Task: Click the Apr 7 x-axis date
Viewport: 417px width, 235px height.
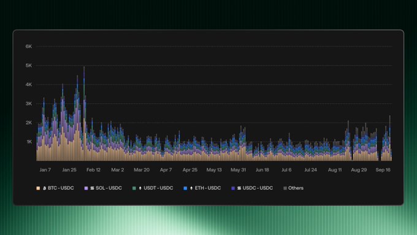Action: point(166,170)
